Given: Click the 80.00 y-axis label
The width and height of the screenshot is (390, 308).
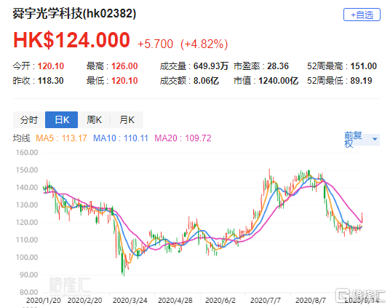Looking at the screenshot, I should coord(29,292).
